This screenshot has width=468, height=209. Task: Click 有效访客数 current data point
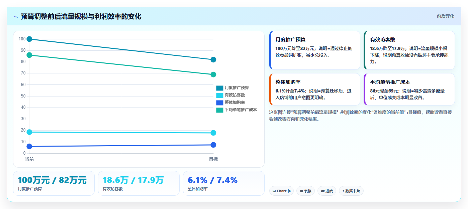[29, 132]
